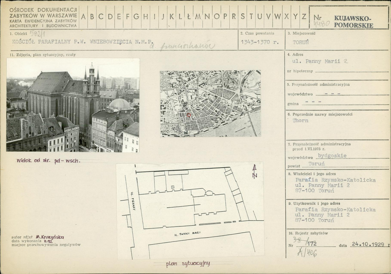Open the church photograph
391x274 pixels.
click(x=73, y=105)
